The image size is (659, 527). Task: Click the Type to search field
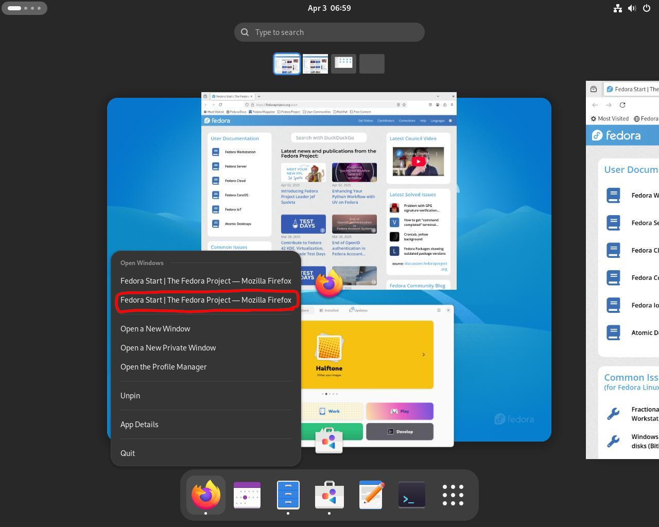(329, 32)
